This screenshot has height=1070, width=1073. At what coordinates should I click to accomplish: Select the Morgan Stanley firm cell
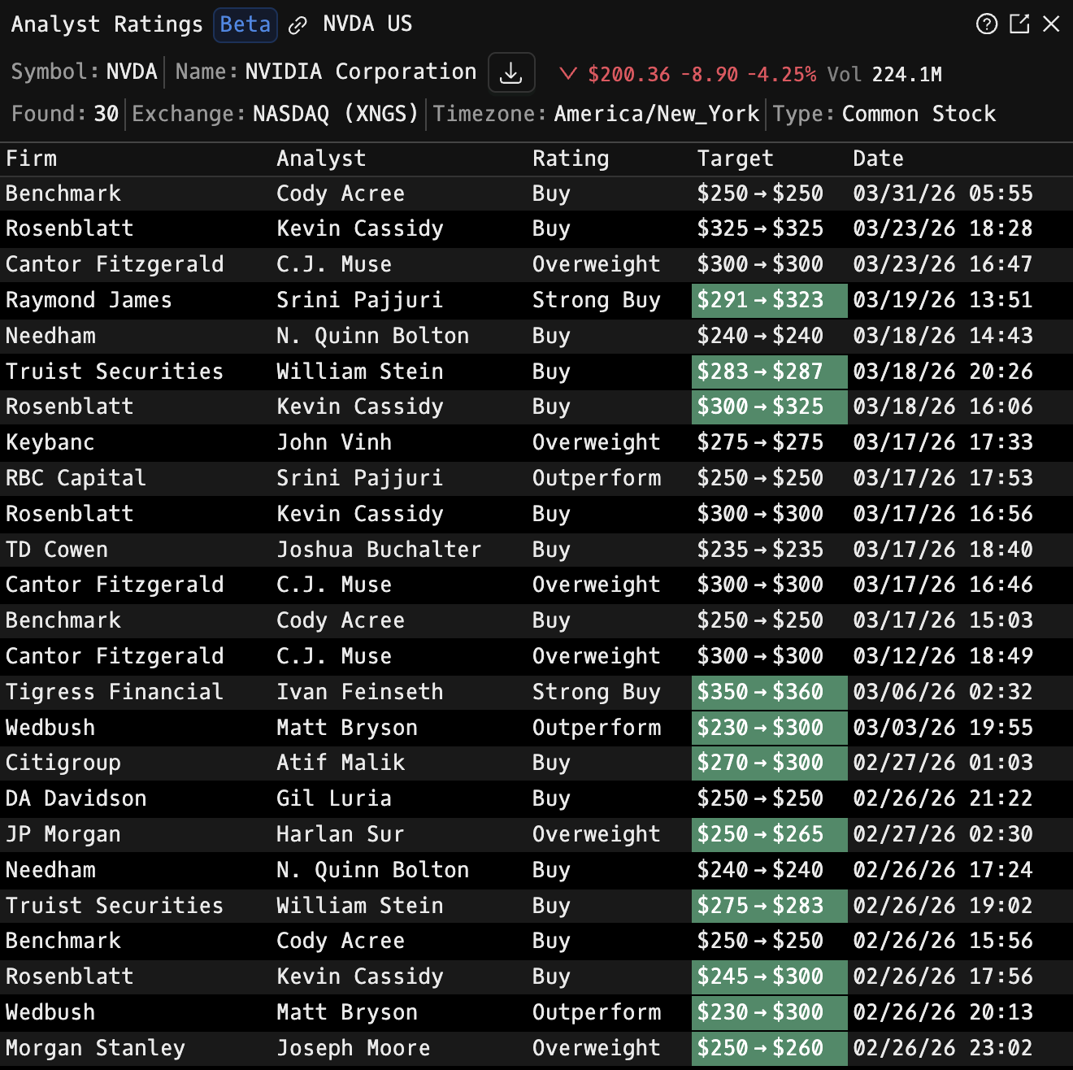(x=96, y=1048)
